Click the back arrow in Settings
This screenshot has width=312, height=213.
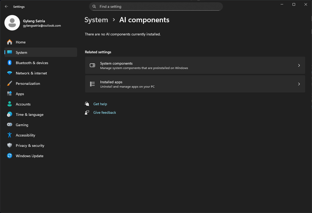(6, 7)
